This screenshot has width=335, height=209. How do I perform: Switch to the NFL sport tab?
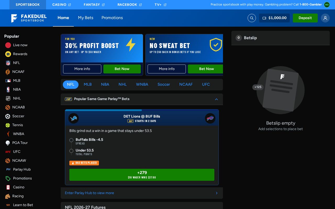pyautogui.click(x=71, y=85)
